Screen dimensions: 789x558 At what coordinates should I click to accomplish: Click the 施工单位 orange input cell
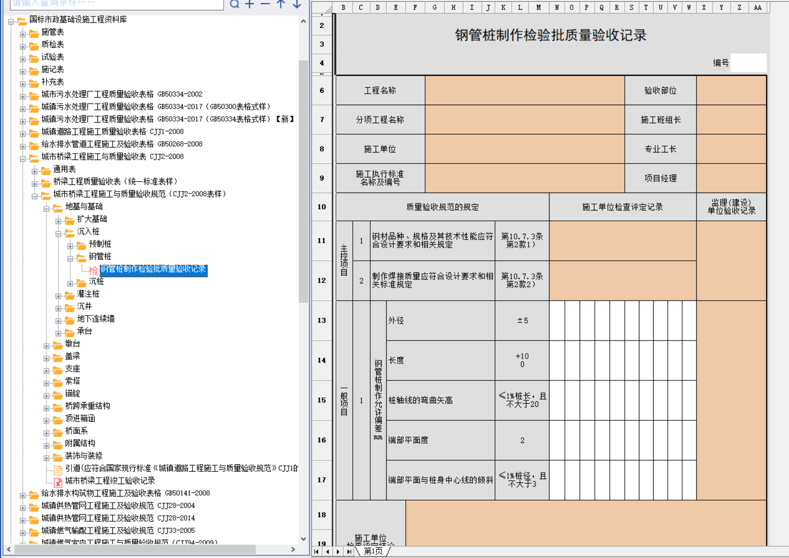point(525,149)
